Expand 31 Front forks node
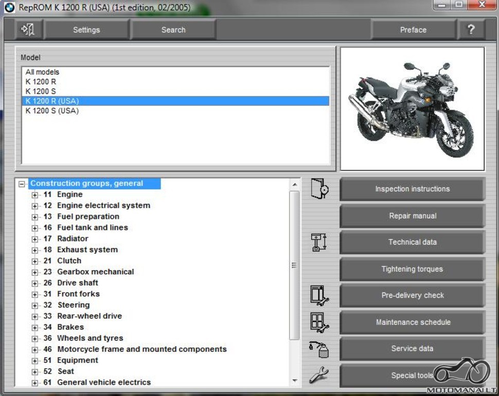499x396 pixels. pyautogui.click(x=34, y=295)
